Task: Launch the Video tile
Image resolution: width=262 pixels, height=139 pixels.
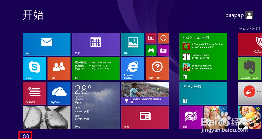Action: click(x=151, y=38)
